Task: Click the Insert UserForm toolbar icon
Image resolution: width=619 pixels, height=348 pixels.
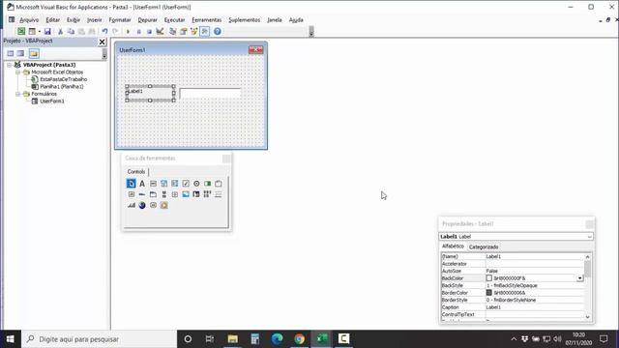Action: coord(32,31)
